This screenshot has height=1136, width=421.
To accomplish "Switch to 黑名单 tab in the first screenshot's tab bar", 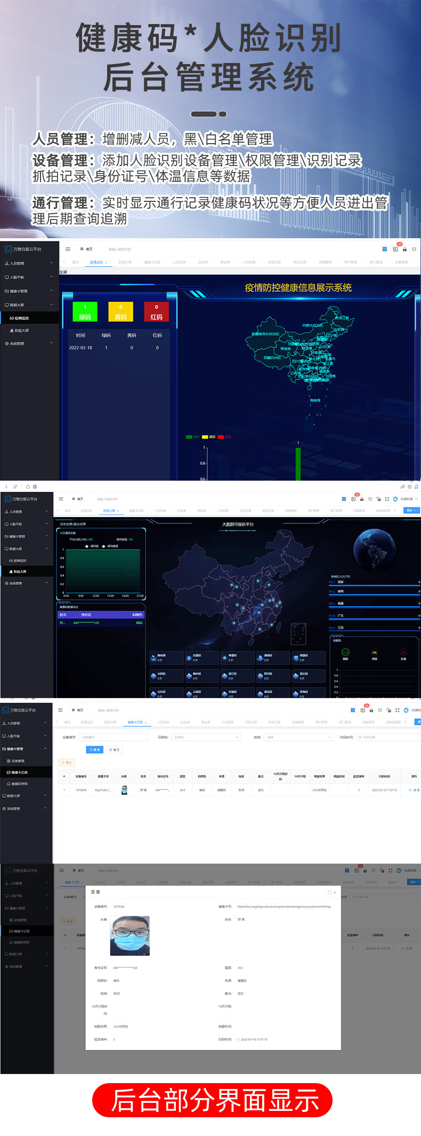I will coord(225,262).
